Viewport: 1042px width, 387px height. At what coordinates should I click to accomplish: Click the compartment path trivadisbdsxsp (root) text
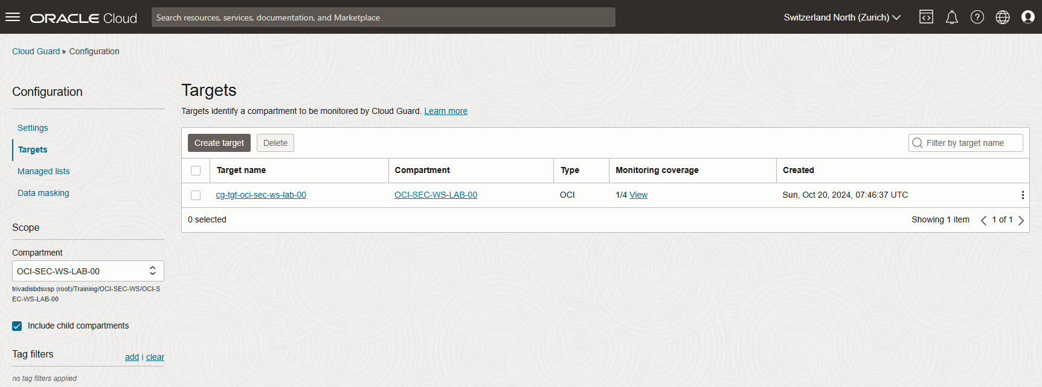86,294
